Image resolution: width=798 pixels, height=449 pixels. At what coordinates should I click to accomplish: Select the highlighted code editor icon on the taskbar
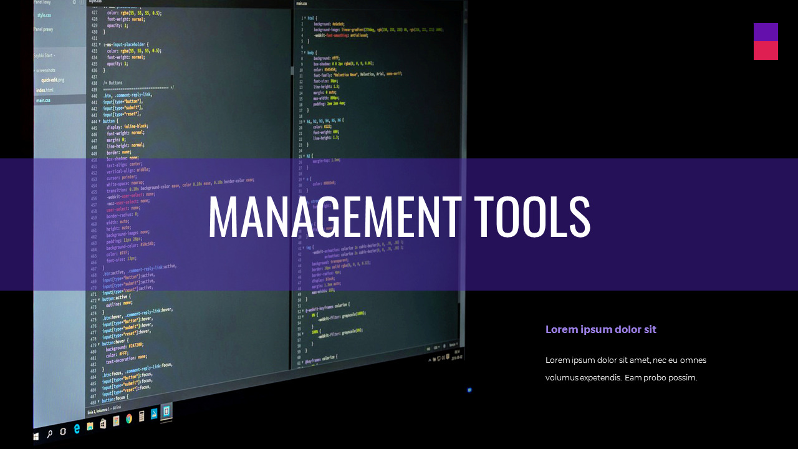pos(165,412)
